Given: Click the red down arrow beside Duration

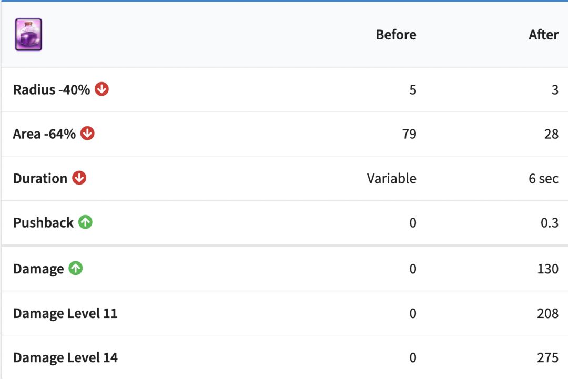Looking at the screenshot, I should (x=79, y=178).
